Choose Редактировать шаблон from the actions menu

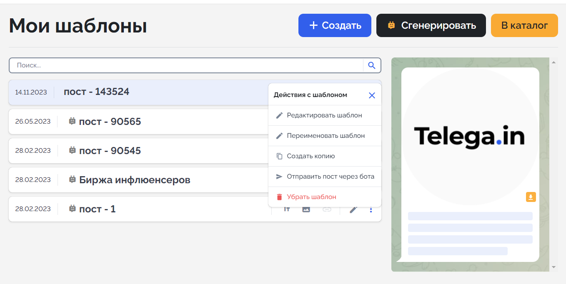pos(325,115)
